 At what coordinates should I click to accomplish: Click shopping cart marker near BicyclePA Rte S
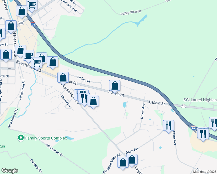(x=37, y=63)
